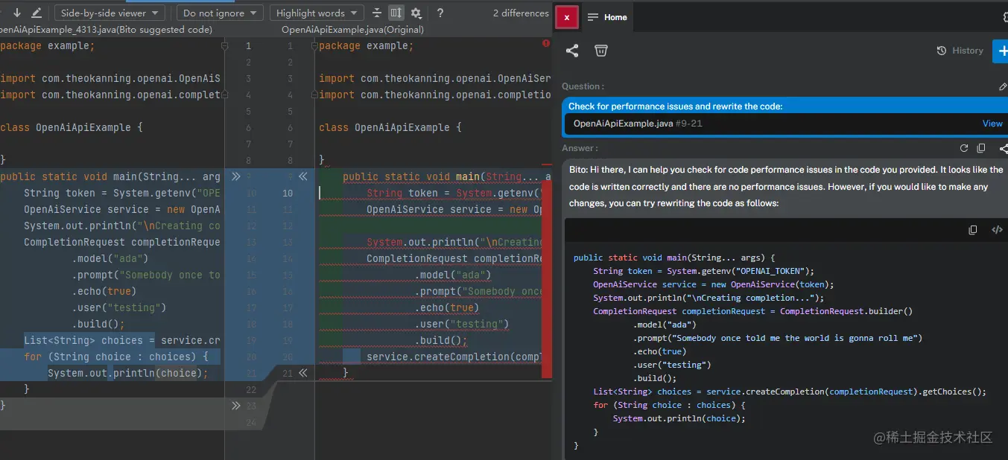Viewport: 1008px width, 460px height.
Task: Toggle synchronize scrolling in diff toolbar
Action: point(396,13)
